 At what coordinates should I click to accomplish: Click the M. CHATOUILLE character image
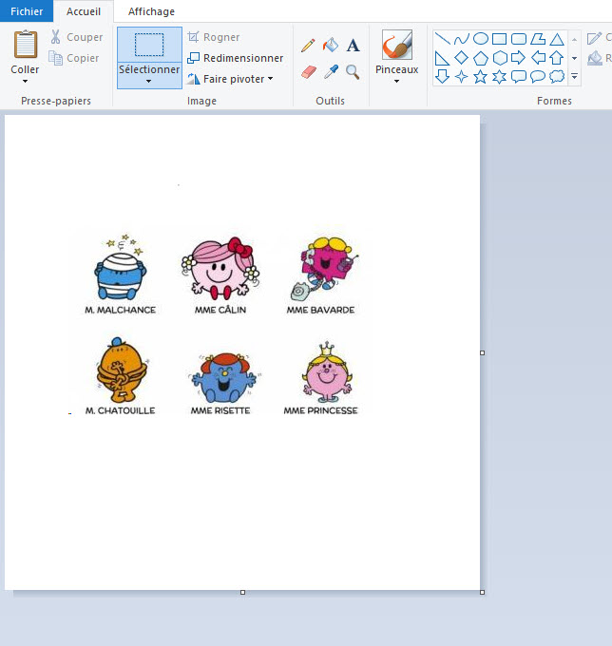(x=122, y=370)
